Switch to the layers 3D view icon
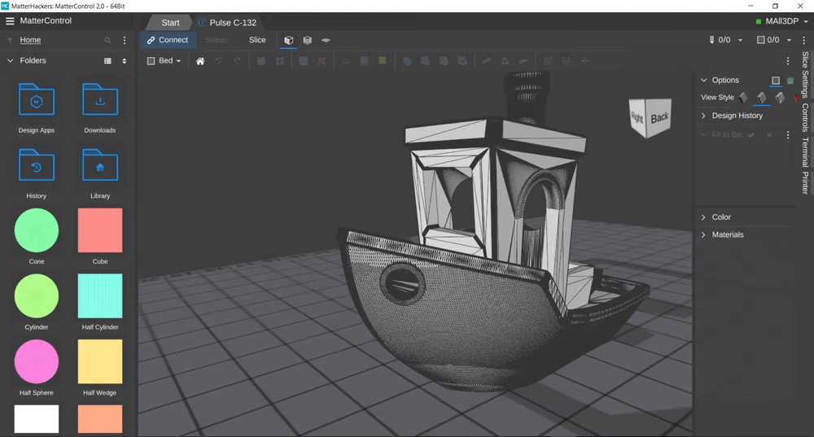The height and width of the screenshot is (437, 814). pyautogui.click(x=308, y=40)
